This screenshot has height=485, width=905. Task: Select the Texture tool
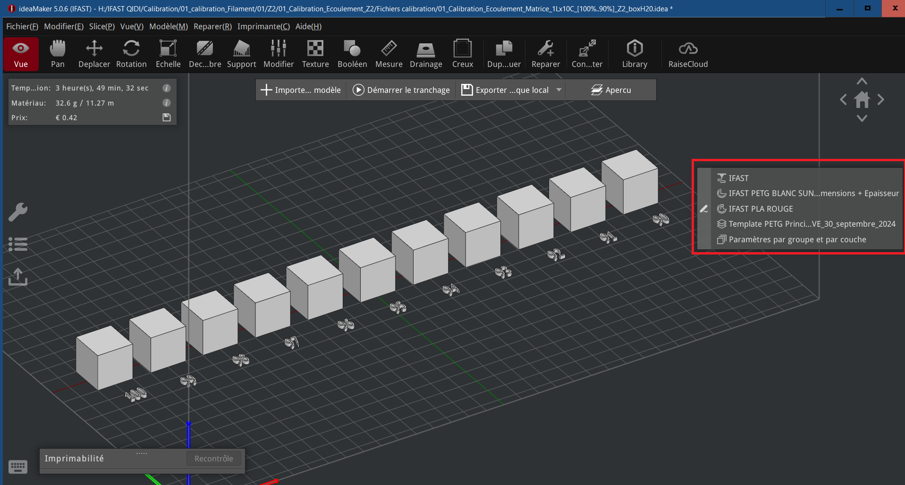coord(315,54)
